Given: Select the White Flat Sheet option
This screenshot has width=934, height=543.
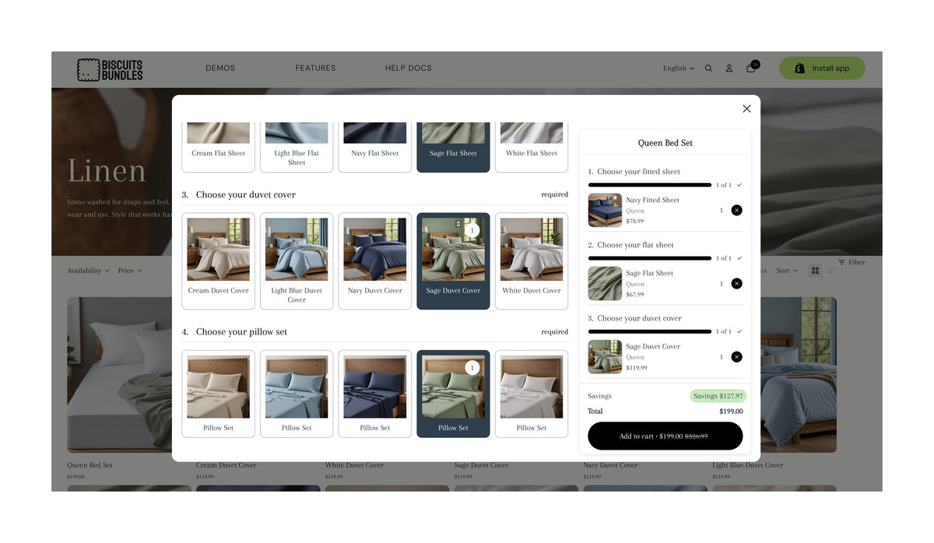Looking at the screenshot, I should [x=532, y=146].
